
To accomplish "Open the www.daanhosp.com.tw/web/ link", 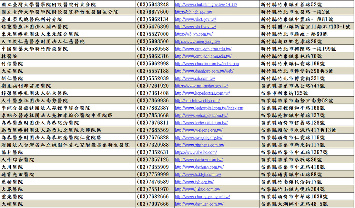I will coord(204,71).
